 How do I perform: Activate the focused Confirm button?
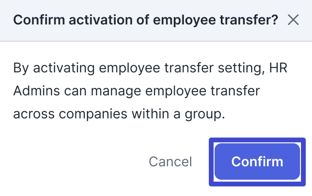(257, 161)
